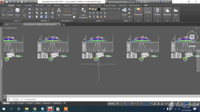Expand the Layers panel
The image size is (200, 112).
[99, 21]
